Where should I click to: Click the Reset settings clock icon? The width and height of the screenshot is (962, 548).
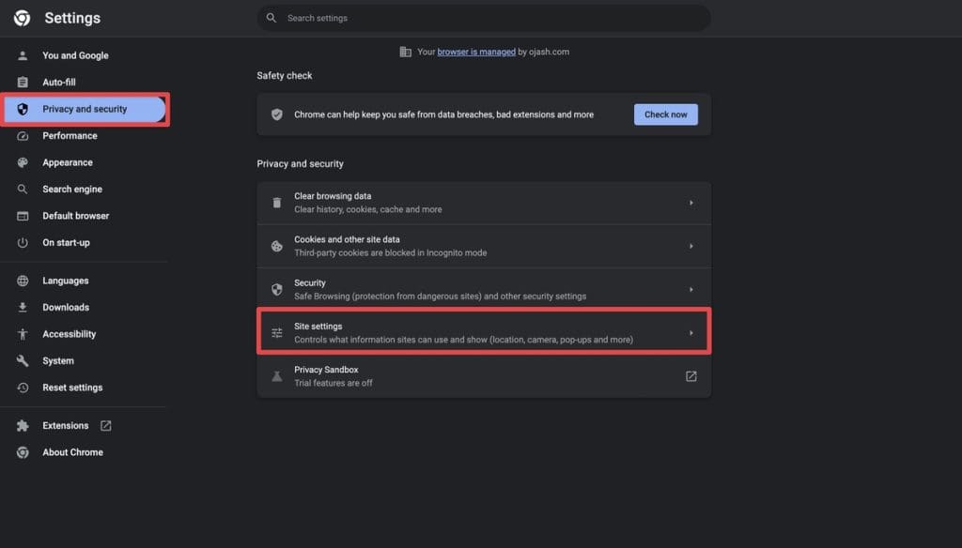pyautogui.click(x=23, y=388)
